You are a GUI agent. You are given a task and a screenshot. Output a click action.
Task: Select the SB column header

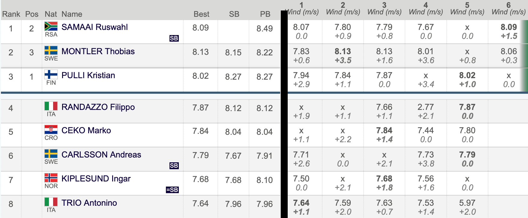coord(234,14)
